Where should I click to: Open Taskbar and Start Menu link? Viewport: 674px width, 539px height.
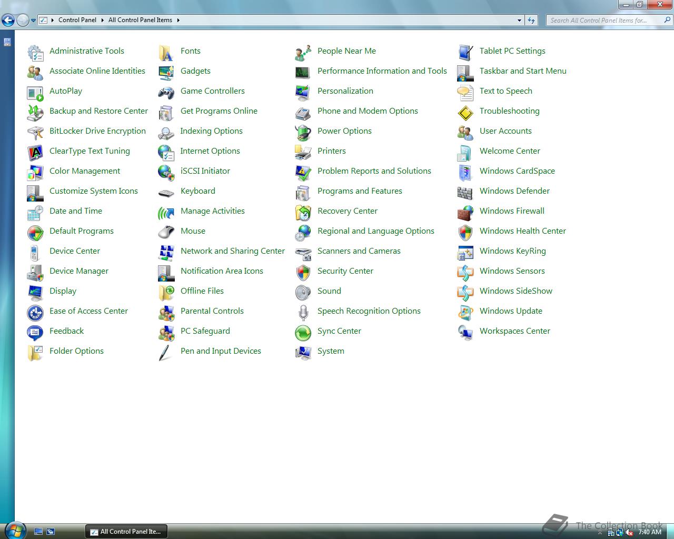523,71
